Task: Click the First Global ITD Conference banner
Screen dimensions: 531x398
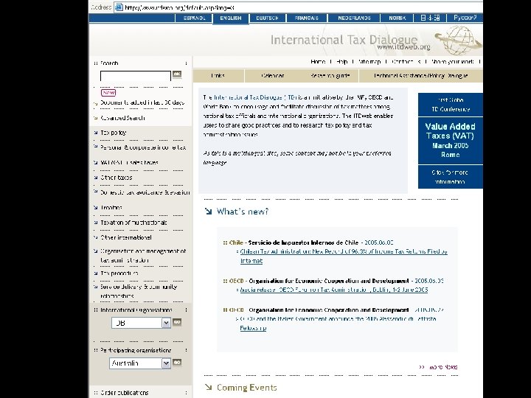Action: click(451, 105)
